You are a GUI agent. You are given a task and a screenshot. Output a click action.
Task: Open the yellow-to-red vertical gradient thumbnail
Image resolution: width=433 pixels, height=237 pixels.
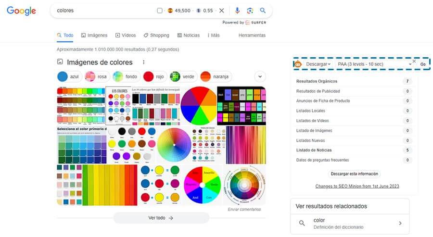click(110, 185)
